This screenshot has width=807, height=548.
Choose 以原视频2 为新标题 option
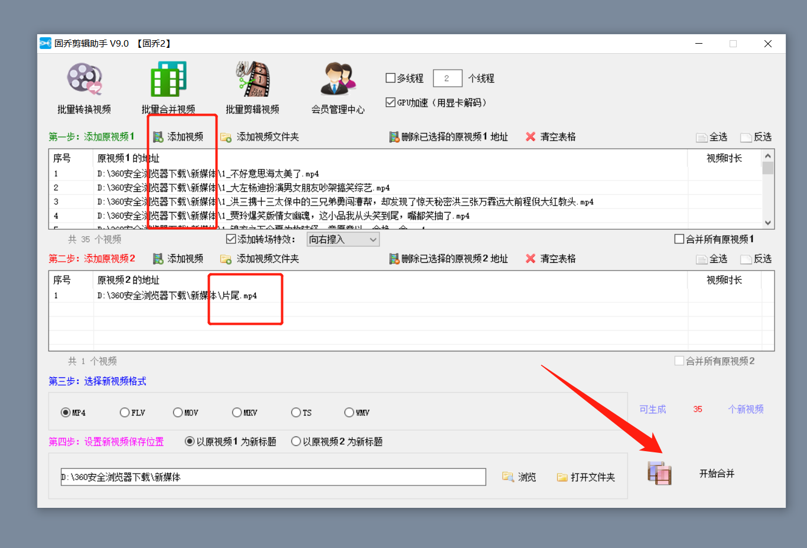pyautogui.click(x=296, y=442)
